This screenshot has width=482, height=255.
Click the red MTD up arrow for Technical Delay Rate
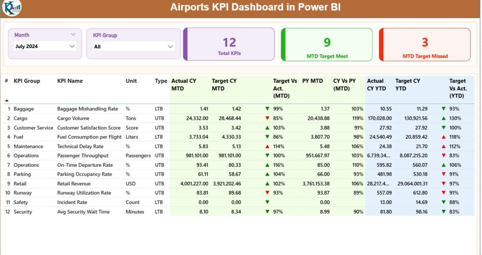267,146
